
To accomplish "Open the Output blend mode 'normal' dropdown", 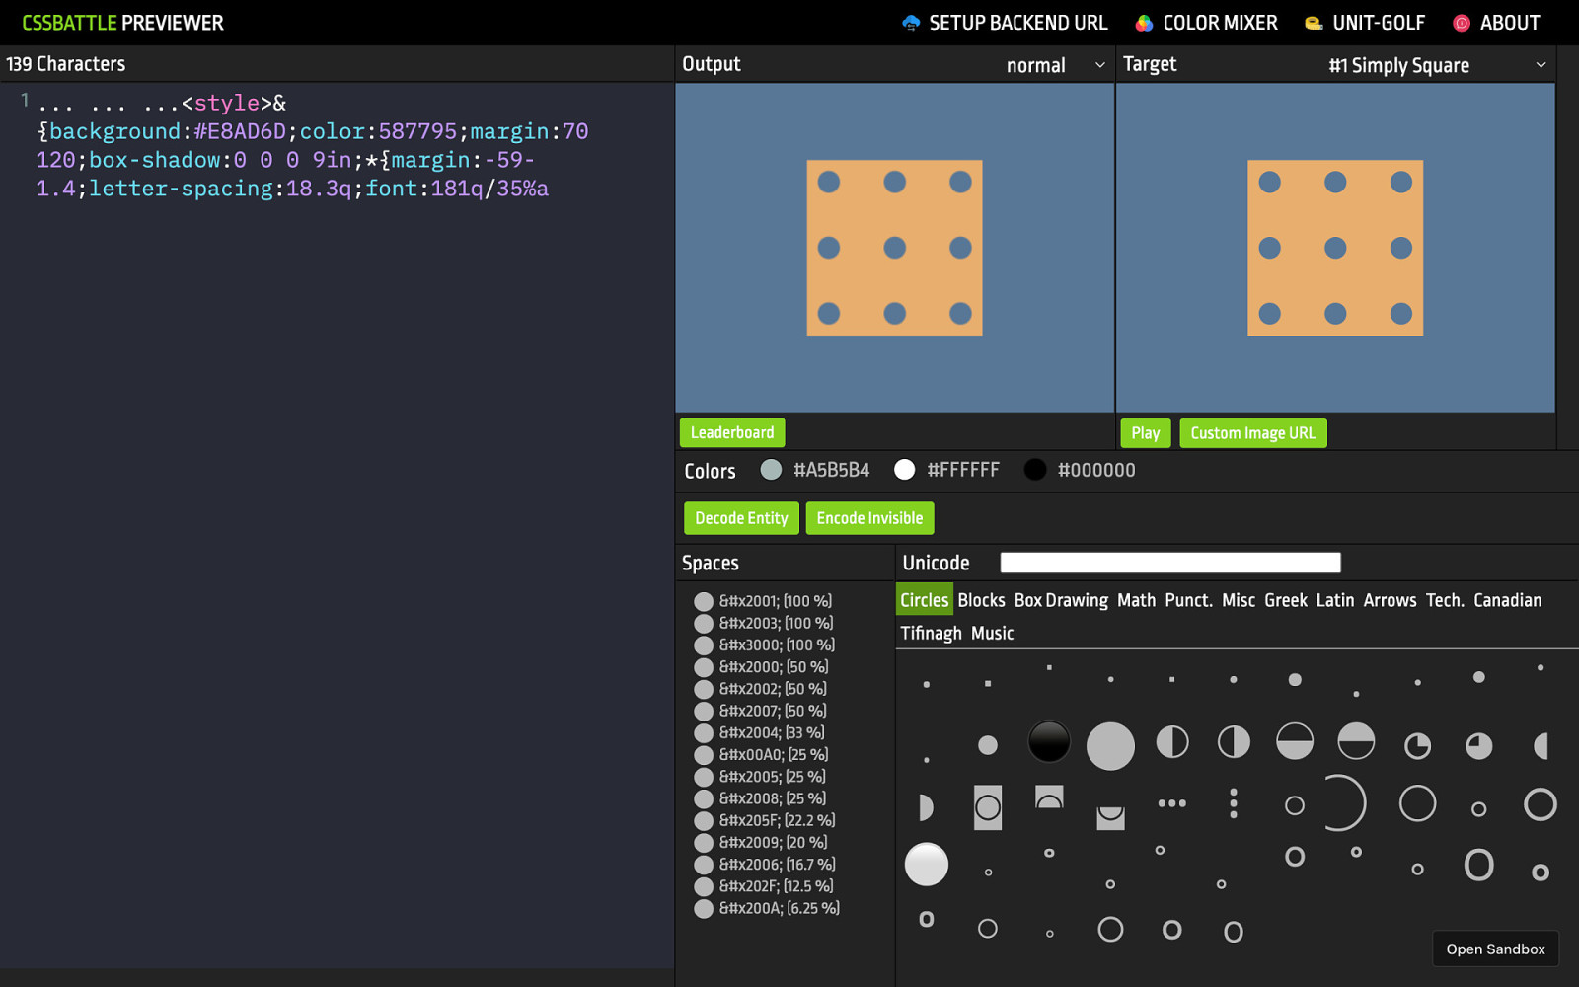I will click(1055, 65).
